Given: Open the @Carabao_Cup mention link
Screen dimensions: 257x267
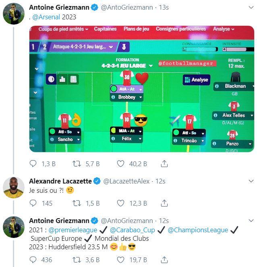Looking at the screenshot, I should coord(133,230).
